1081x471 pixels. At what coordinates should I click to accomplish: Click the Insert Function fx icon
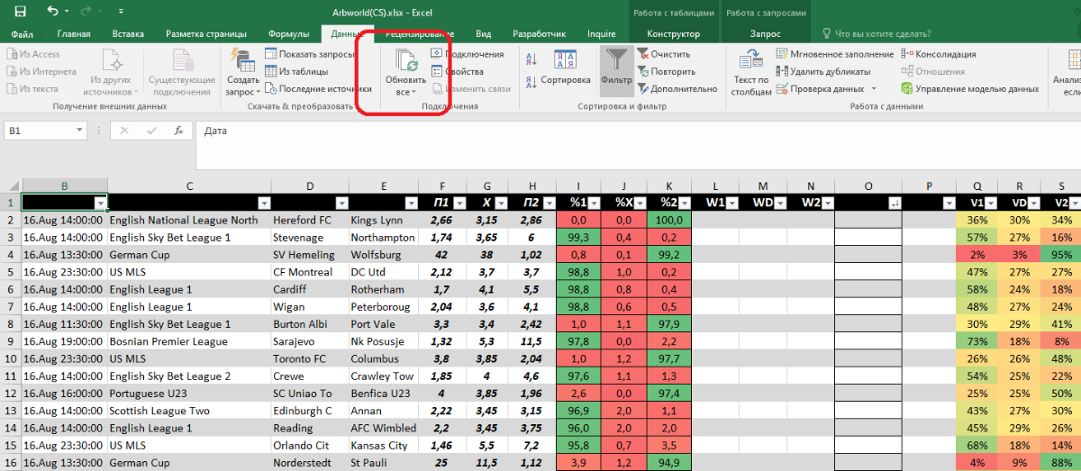[178, 131]
